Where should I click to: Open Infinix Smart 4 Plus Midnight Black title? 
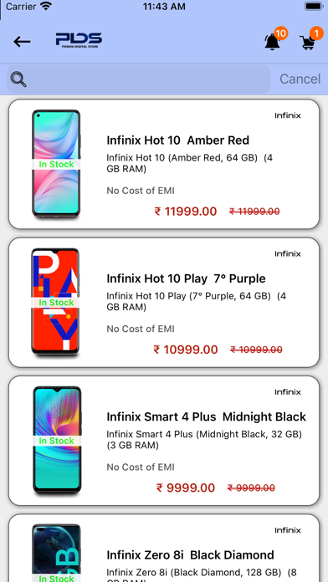pos(206,416)
